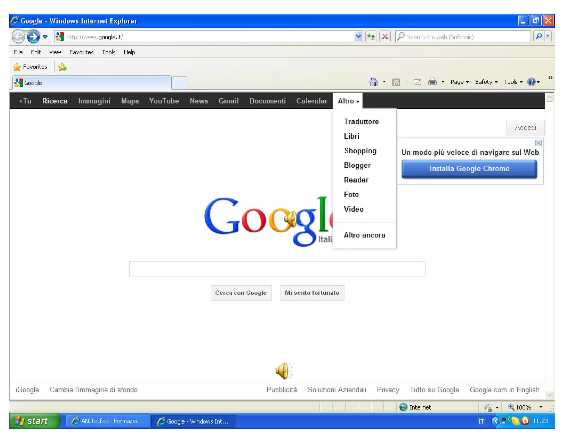Click the Installa Google Chrome button
Image resolution: width=587 pixels, height=440 pixels.
click(x=469, y=169)
